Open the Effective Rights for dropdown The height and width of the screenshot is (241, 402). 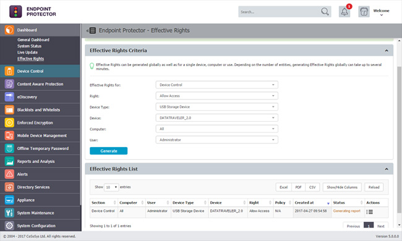pos(217,85)
